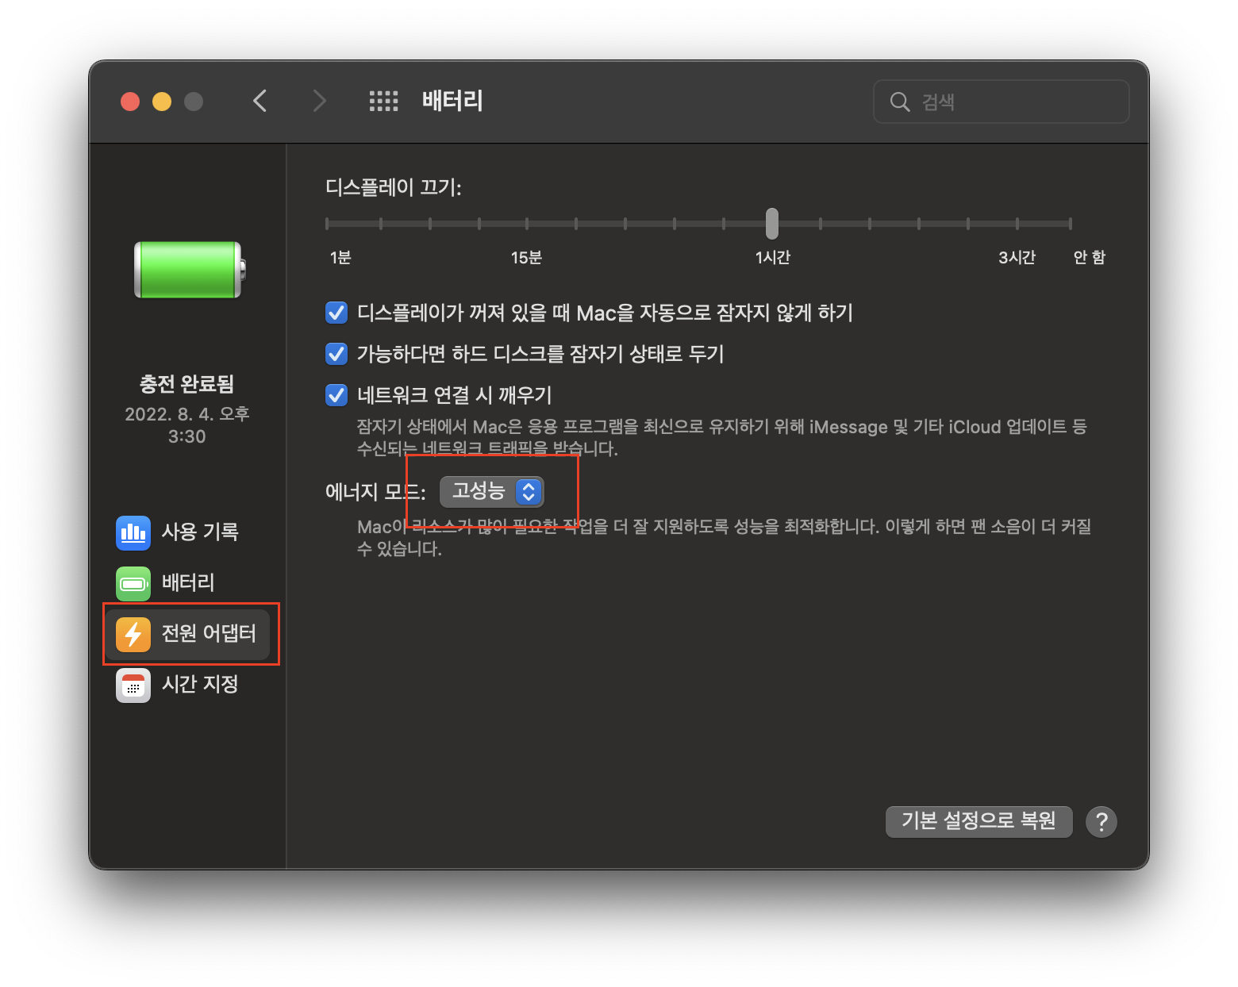
Task: Click inside the 검색 search field
Action: 1001,102
